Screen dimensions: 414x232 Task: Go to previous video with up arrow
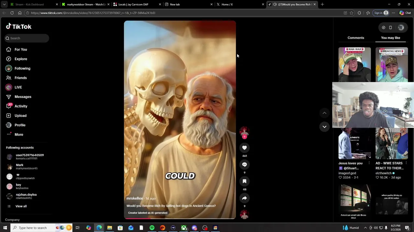point(324,113)
